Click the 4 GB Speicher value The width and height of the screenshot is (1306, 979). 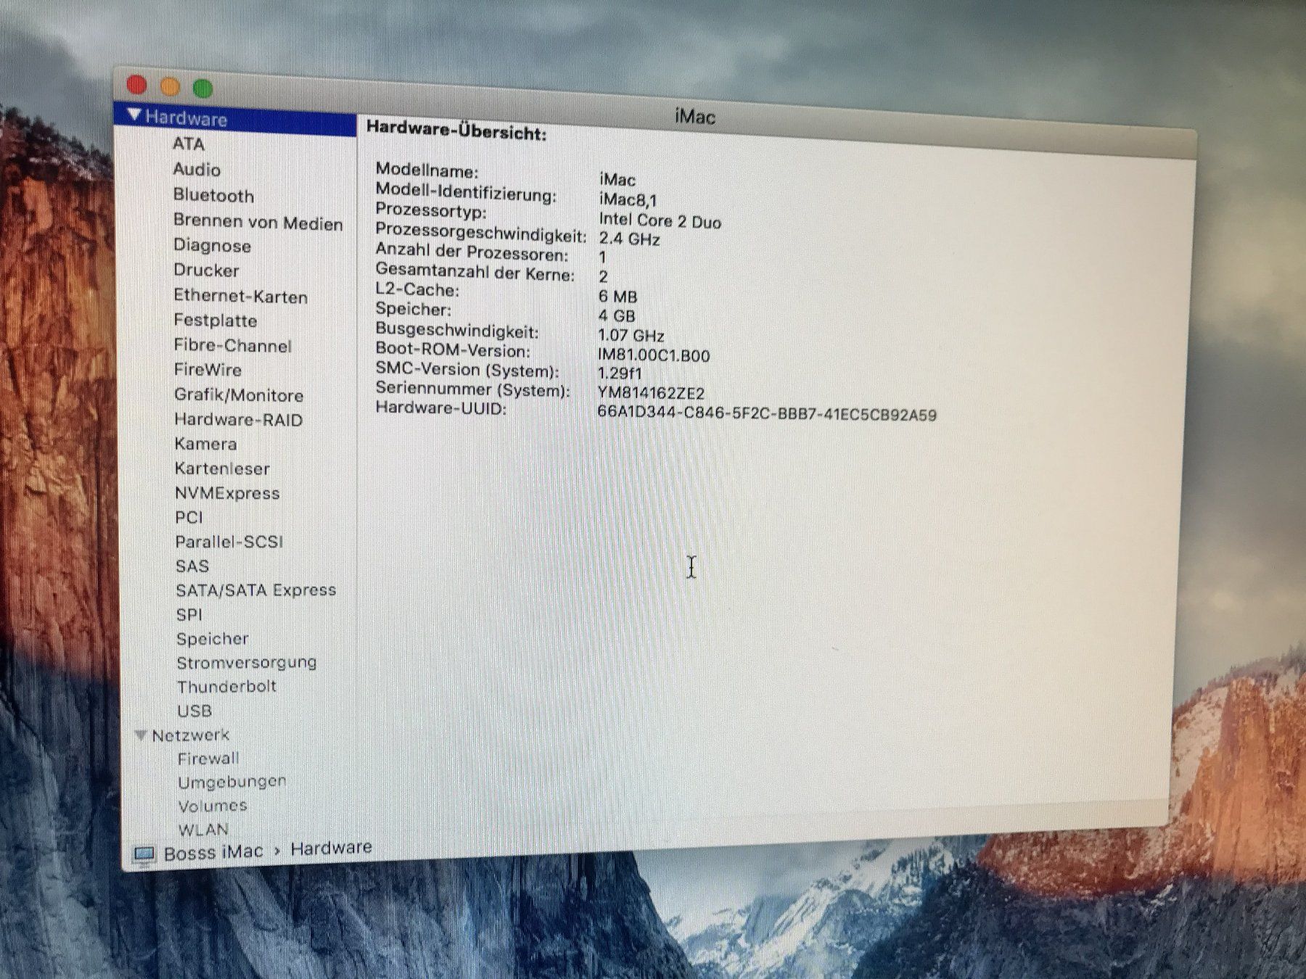(617, 315)
